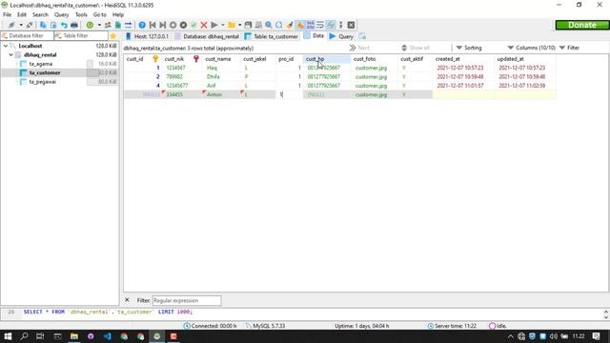Click the Run query play icon
Screen dimensions: 610x343
(214, 25)
